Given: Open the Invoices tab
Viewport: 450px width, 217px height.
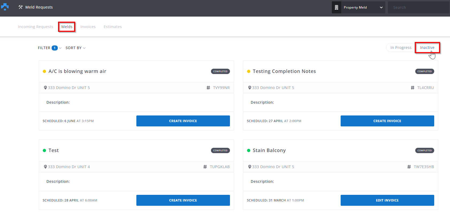Looking at the screenshot, I should tap(88, 27).
